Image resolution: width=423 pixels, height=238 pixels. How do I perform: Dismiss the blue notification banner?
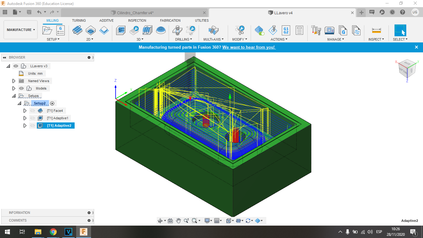point(416,47)
